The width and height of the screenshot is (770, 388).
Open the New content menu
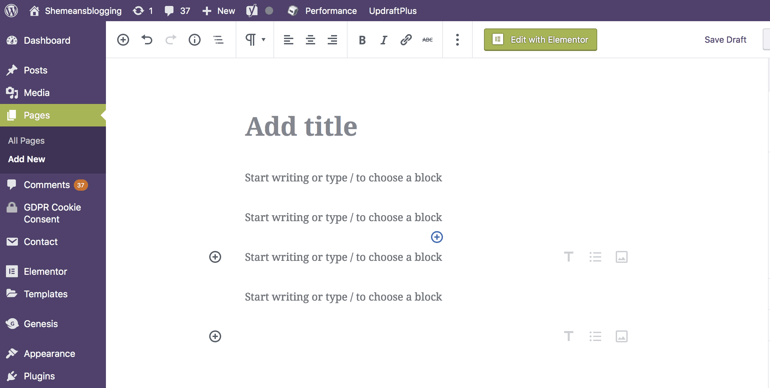click(x=218, y=11)
